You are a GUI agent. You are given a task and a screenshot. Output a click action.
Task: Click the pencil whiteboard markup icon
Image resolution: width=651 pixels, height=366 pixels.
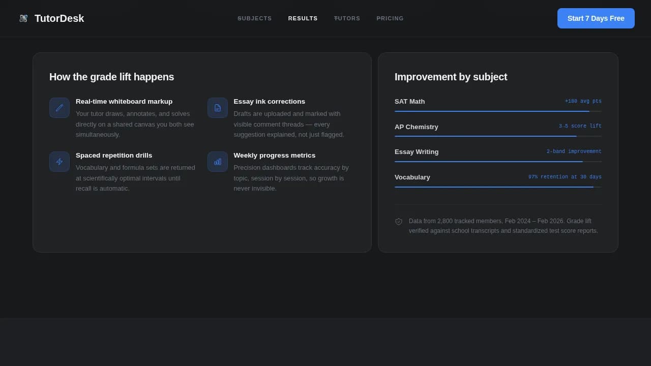point(60,108)
